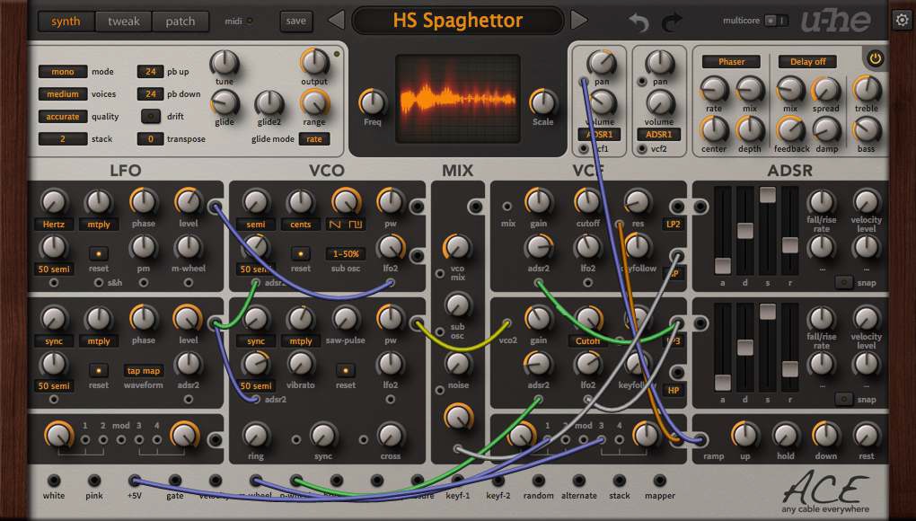Open the medium voices selector
The image size is (916, 521).
(63, 94)
